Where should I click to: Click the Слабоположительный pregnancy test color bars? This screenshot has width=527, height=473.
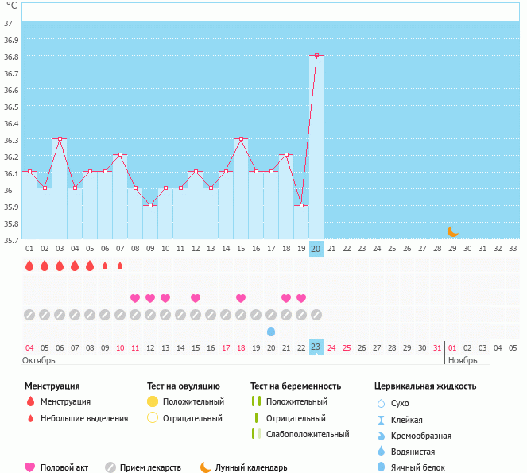(x=256, y=434)
